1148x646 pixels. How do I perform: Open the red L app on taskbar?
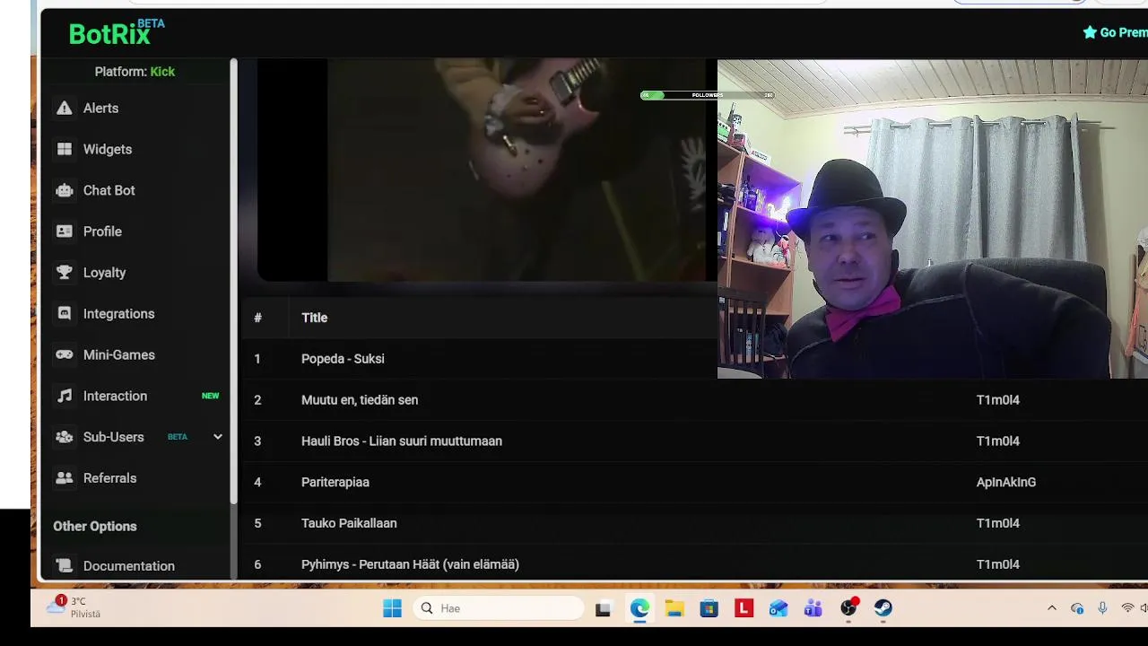click(744, 608)
